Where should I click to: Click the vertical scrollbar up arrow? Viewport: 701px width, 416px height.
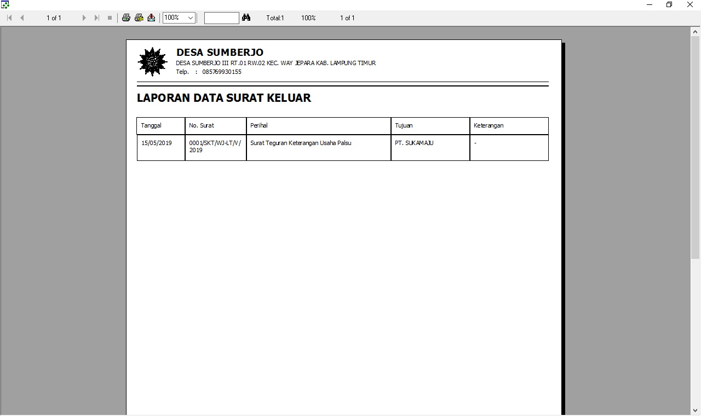[696, 32]
